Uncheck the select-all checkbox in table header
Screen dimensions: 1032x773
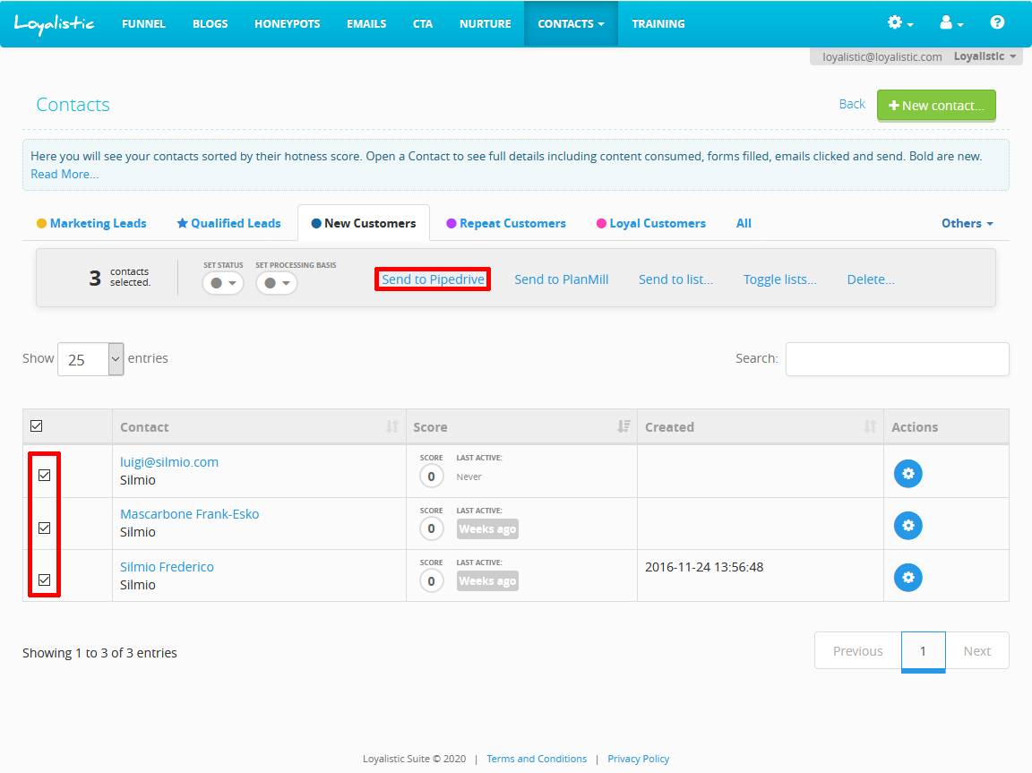point(36,425)
